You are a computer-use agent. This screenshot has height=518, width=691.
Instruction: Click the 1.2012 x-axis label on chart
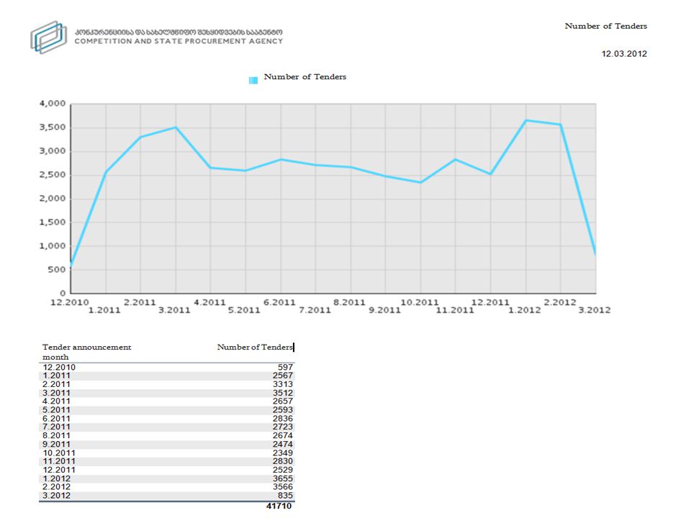pos(525,310)
